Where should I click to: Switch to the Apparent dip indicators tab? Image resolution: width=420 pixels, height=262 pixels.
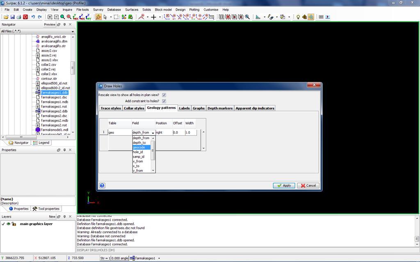click(x=255, y=108)
